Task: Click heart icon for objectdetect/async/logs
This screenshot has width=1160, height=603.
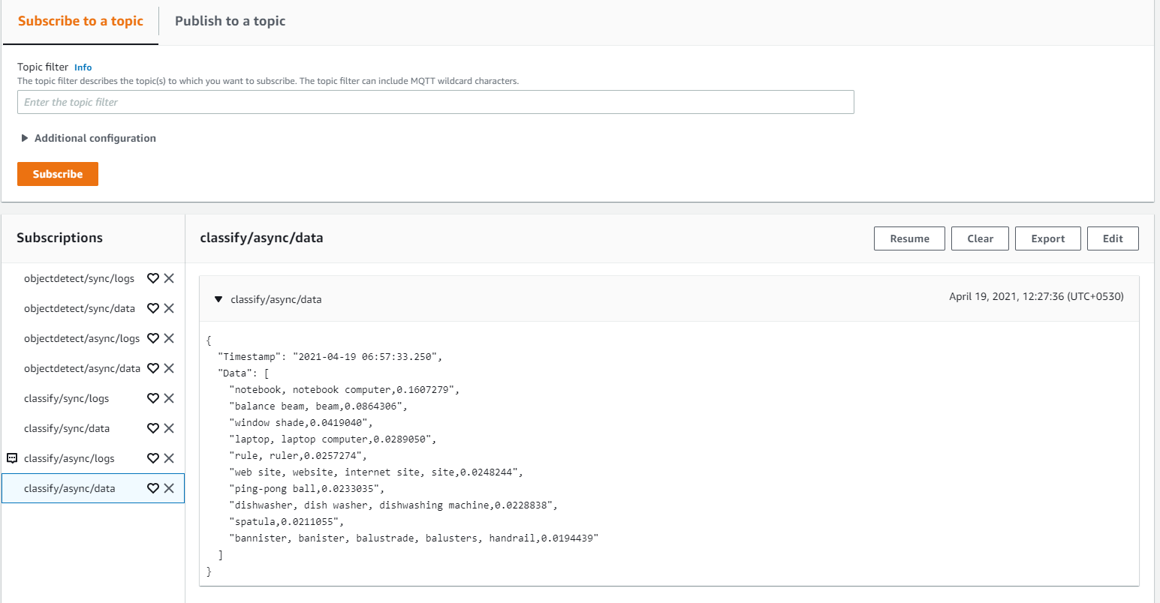Action: (x=152, y=338)
